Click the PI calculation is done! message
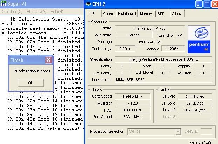Viewport: 218px width, 144px height. point(32,71)
